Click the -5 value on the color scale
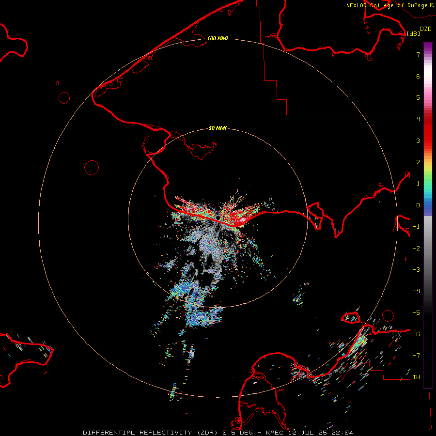Image resolution: width=436 pixels, height=436 pixels. (416, 313)
